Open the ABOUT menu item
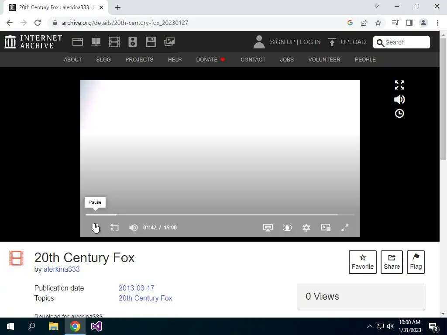This screenshot has width=447, height=335. pyautogui.click(x=73, y=59)
